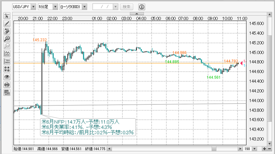Click the 21:00 time axis label
The width and height of the screenshot is (275, 154).
click(38, 18)
